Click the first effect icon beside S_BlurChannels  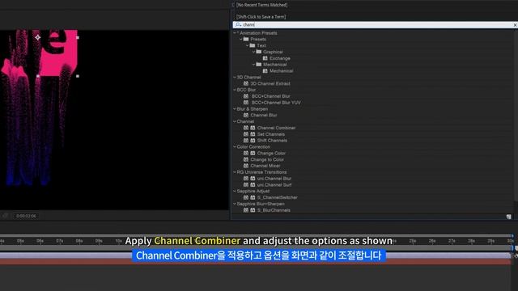pos(246,210)
